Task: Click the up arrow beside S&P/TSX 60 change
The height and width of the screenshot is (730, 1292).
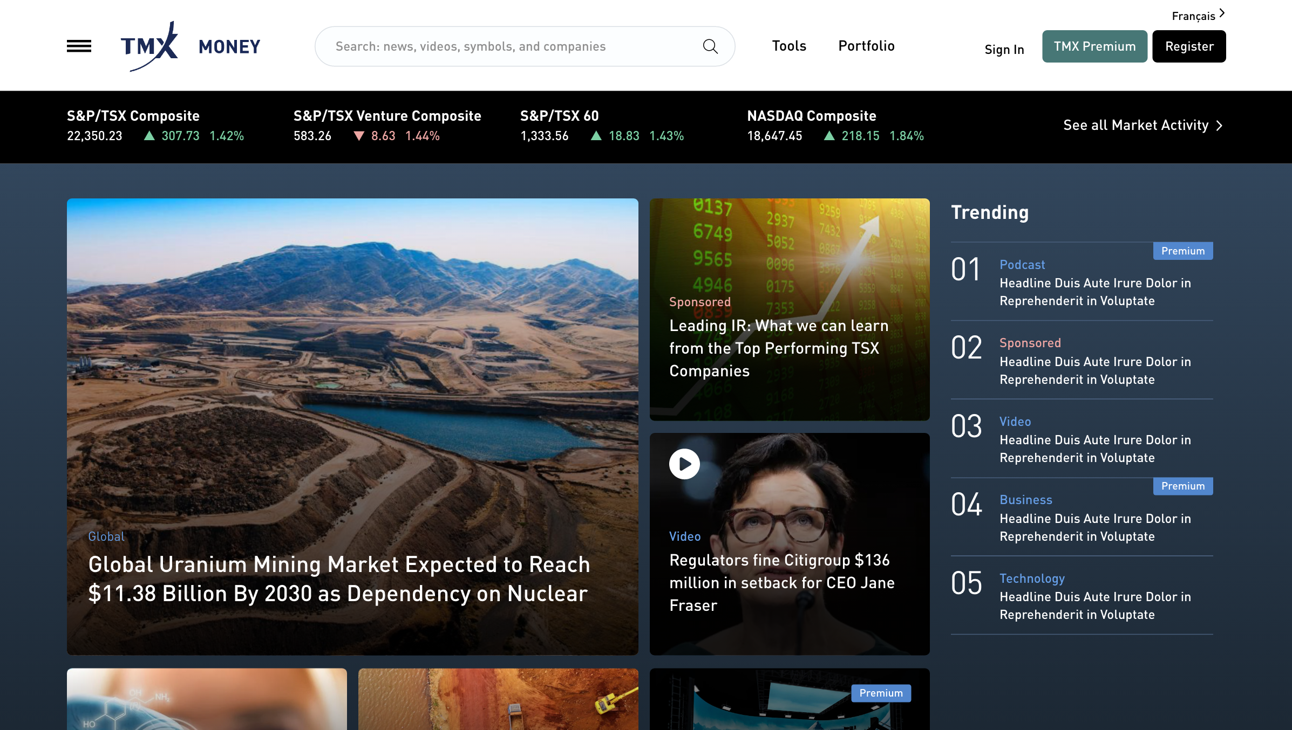Action: pos(596,136)
